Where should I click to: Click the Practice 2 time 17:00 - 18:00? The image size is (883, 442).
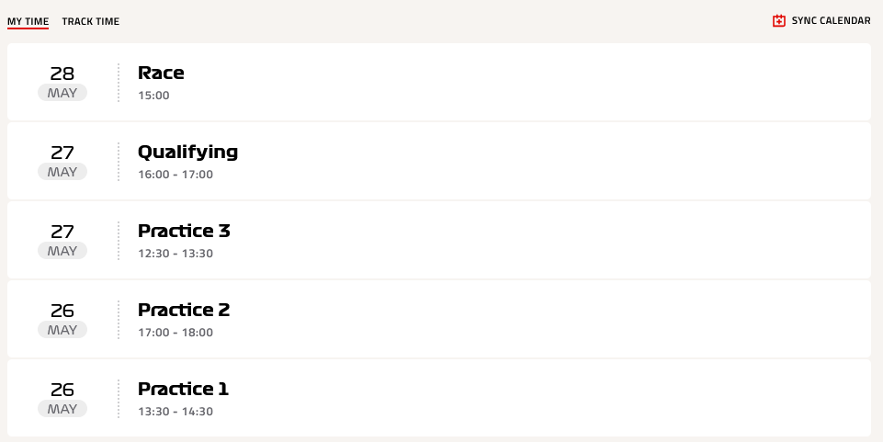click(175, 333)
